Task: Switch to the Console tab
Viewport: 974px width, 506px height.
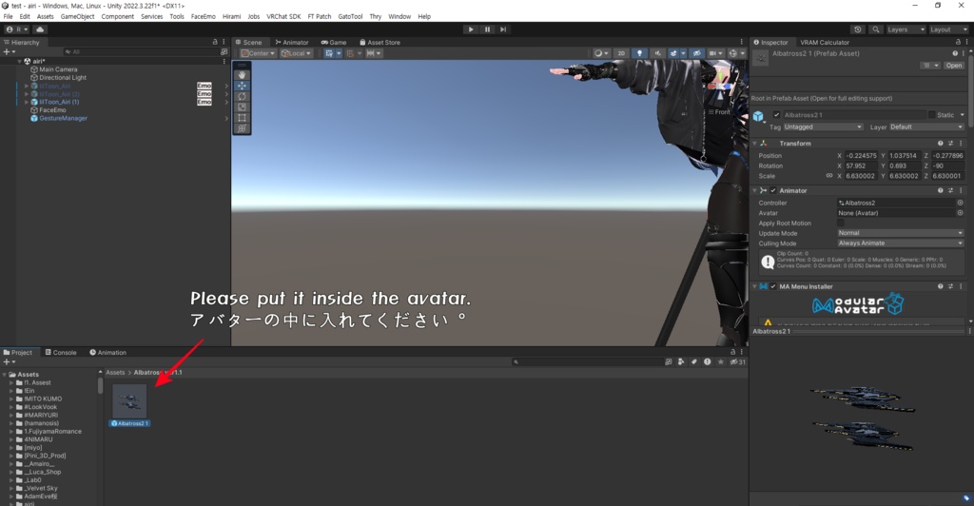Action: pos(61,352)
